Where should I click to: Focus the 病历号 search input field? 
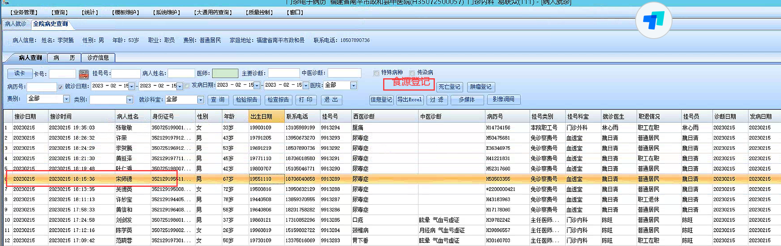coord(42,87)
